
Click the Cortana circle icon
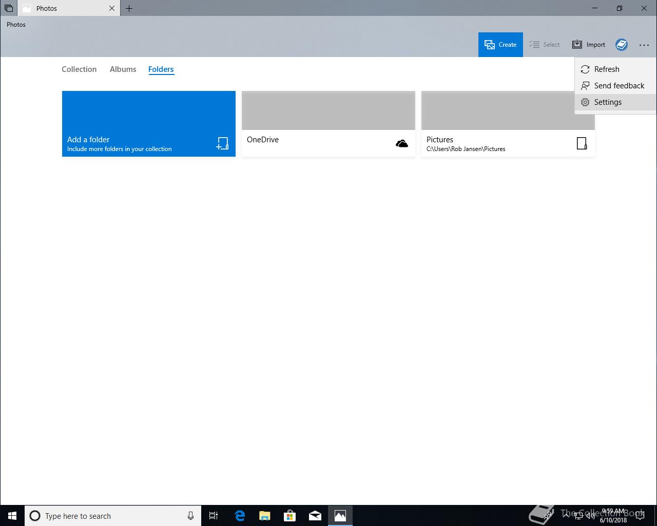35,516
